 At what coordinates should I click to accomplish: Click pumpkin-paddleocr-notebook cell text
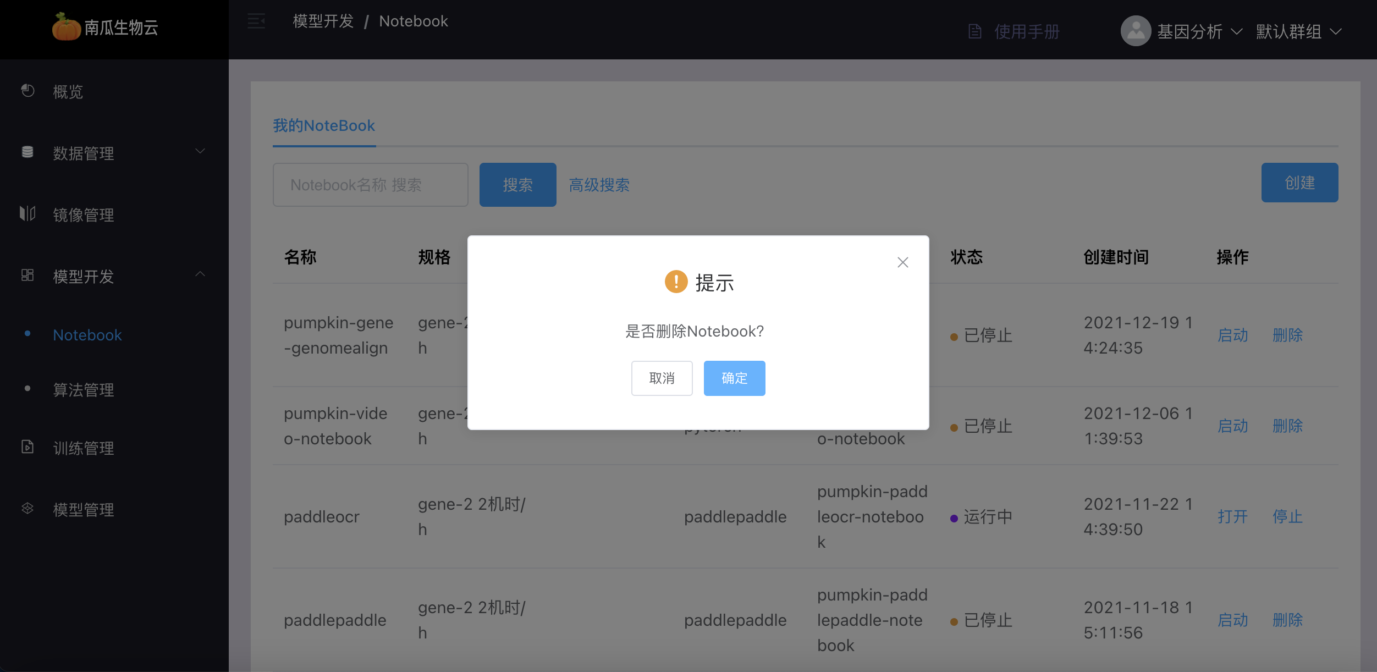(872, 516)
